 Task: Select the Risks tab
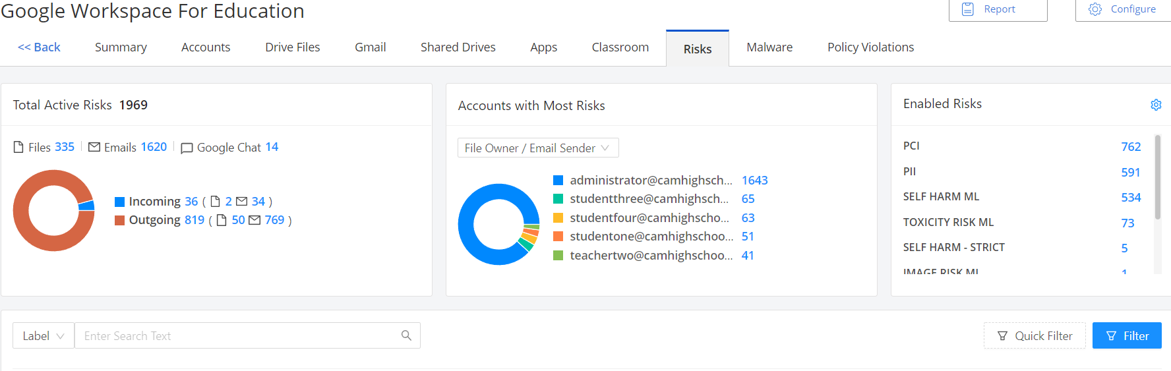[698, 49]
